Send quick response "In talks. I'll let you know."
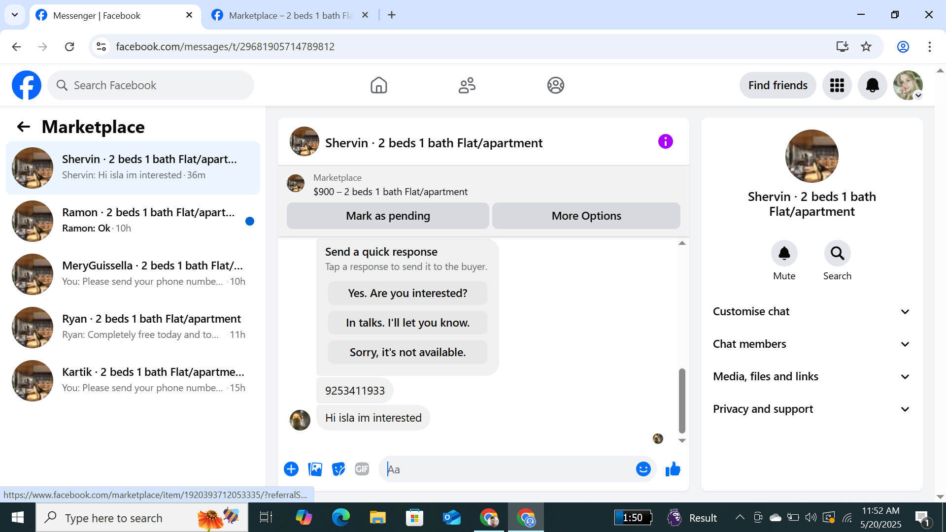The width and height of the screenshot is (946, 532). [407, 323]
